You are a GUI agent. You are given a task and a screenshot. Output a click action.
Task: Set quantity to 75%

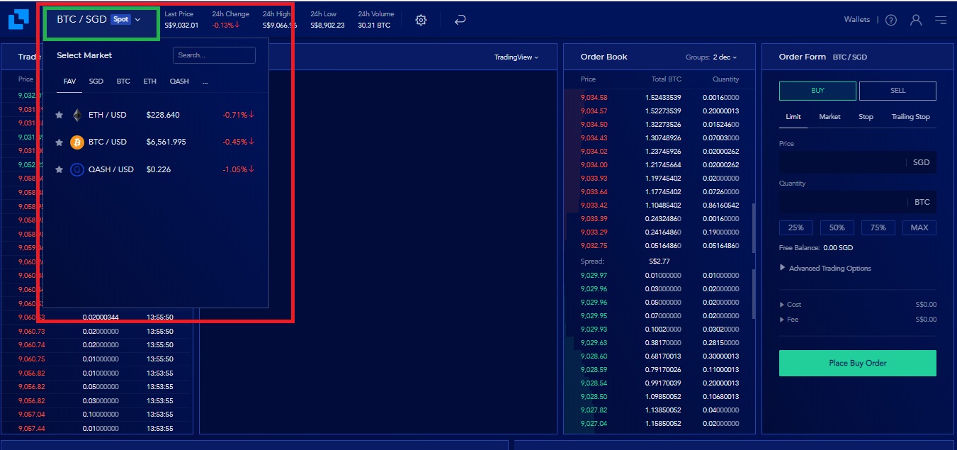click(x=878, y=227)
